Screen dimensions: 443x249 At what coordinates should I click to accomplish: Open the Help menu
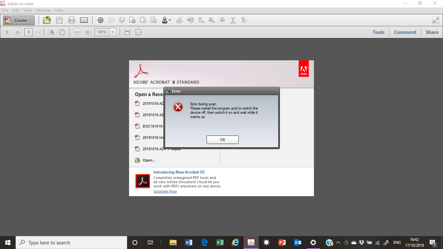coord(59,10)
